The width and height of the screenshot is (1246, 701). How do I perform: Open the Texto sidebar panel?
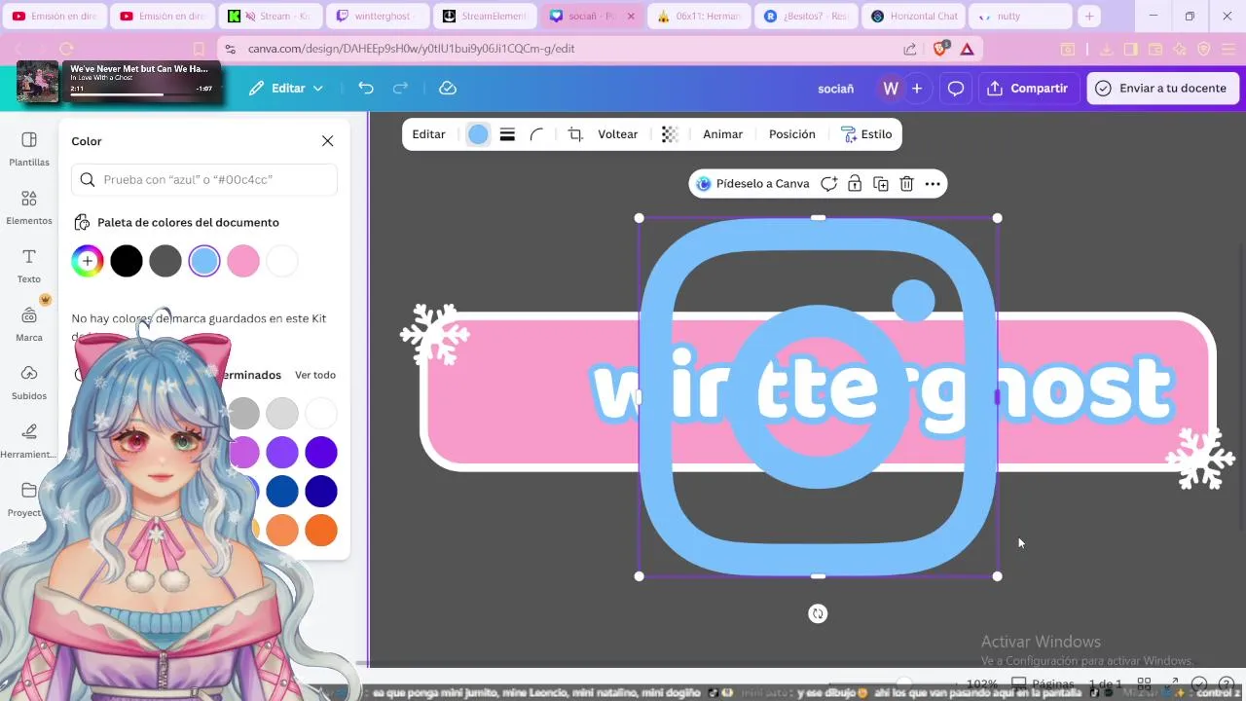click(29, 266)
